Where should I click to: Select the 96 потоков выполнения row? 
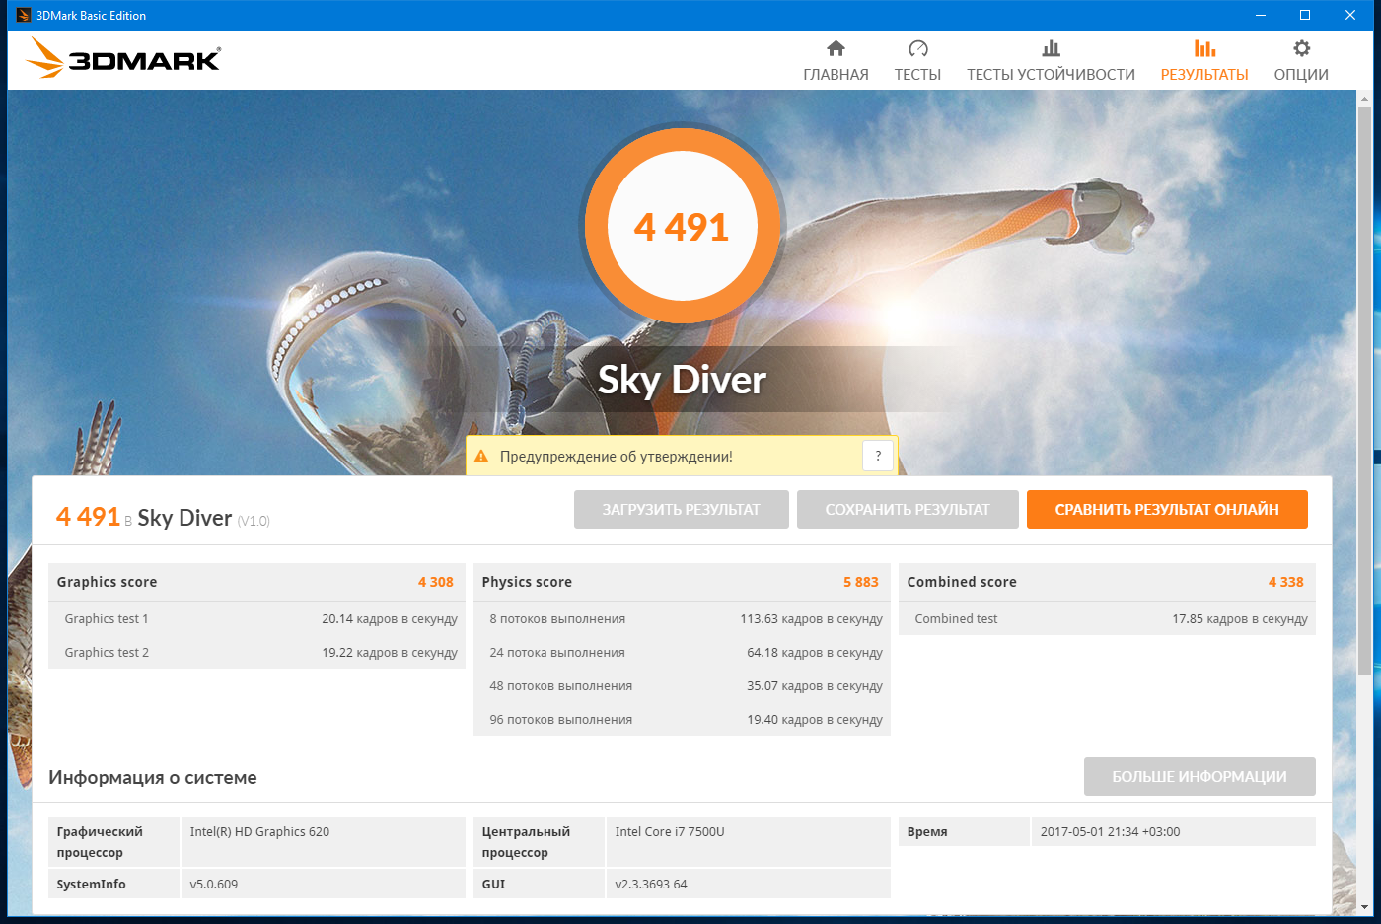(682, 720)
